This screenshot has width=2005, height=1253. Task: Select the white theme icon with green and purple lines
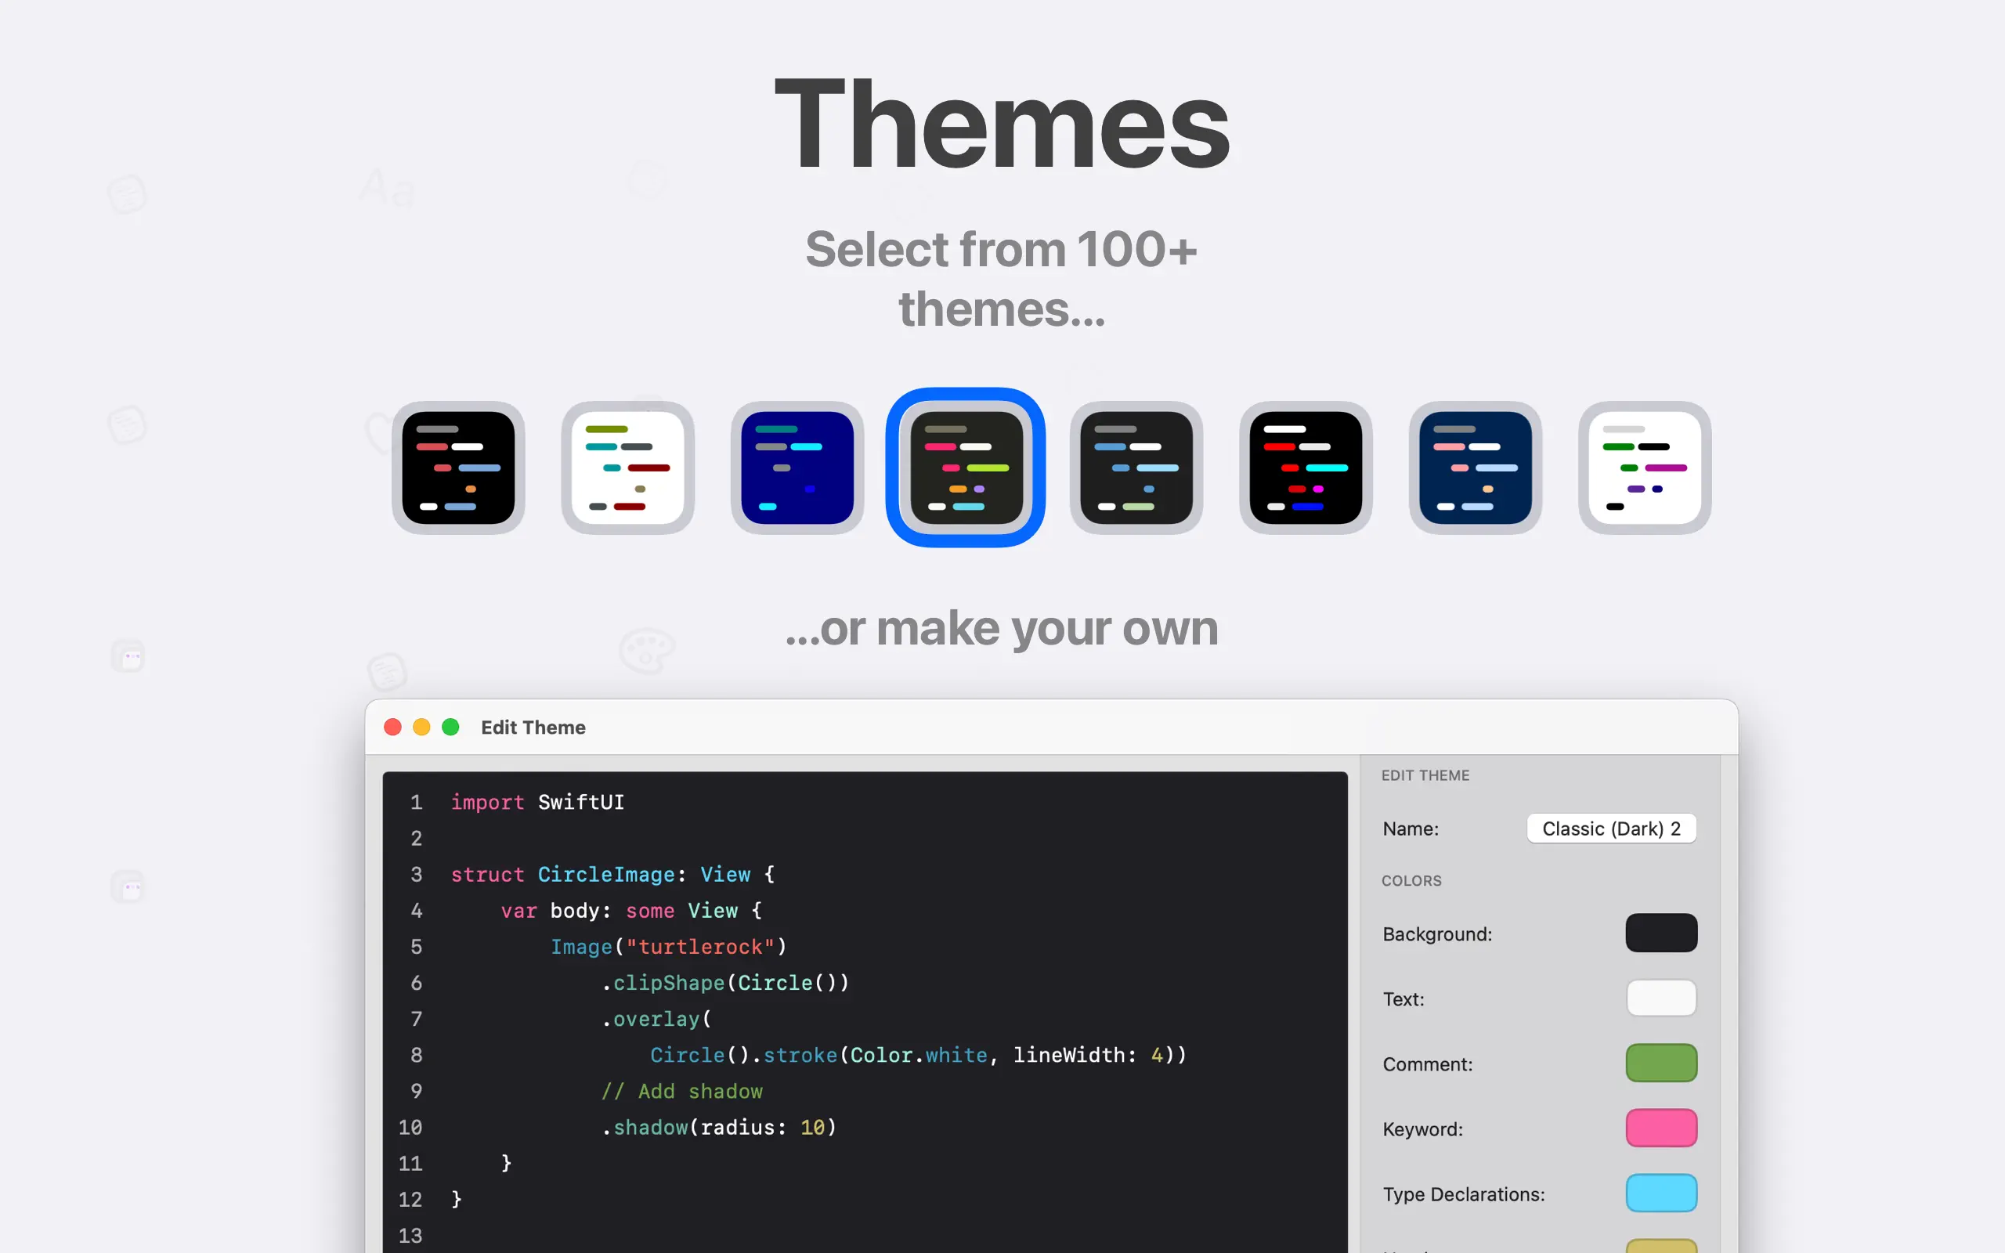(1645, 468)
